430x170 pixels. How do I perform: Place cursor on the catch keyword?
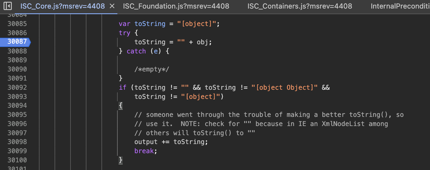click(x=136, y=51)
